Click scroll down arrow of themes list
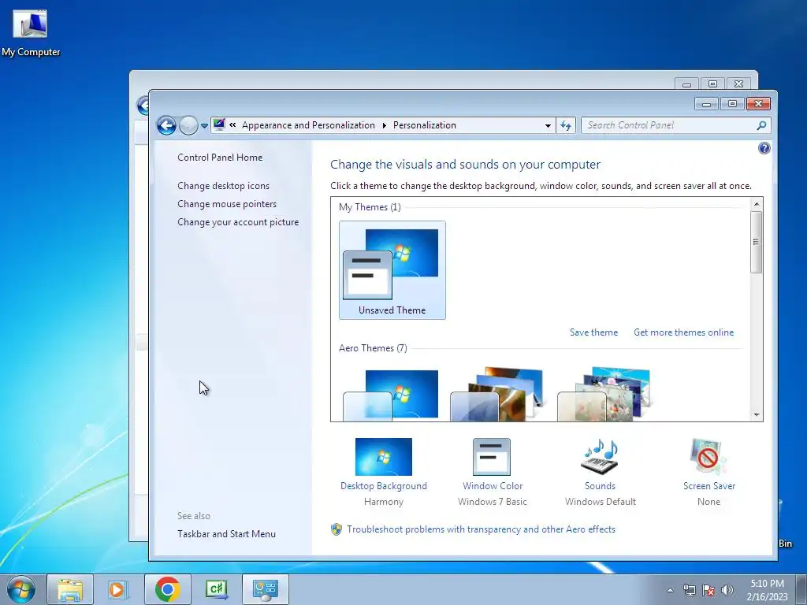 [x=756, y=414]
